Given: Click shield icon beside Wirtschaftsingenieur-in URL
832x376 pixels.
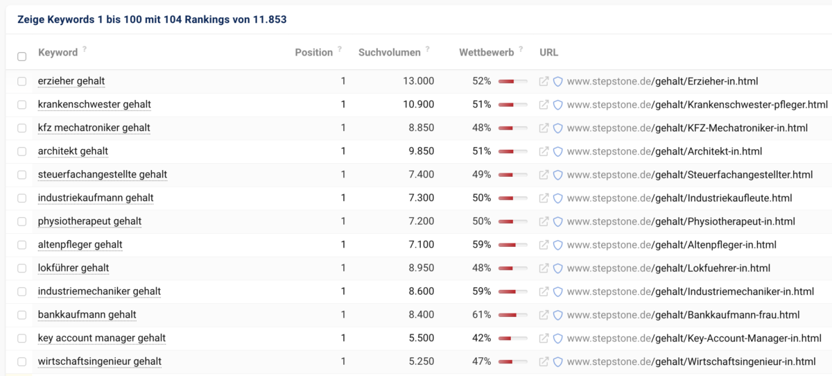Looking at the screenshot, I should tap(557, 361).
